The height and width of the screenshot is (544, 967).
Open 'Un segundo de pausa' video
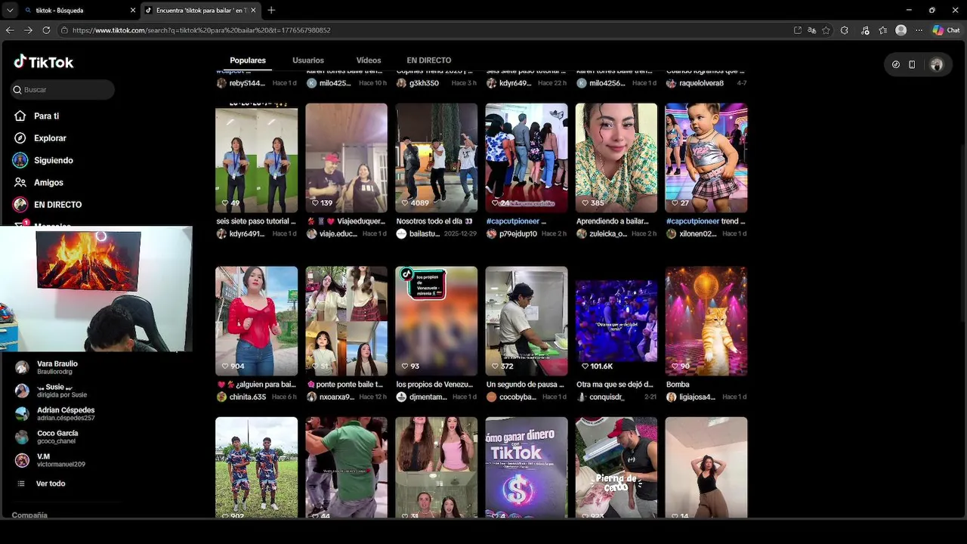527,321
